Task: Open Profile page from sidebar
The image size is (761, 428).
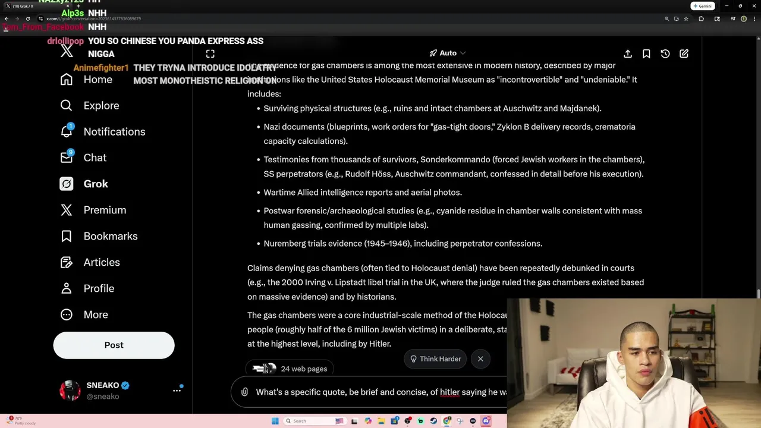Action: [87, 288]
